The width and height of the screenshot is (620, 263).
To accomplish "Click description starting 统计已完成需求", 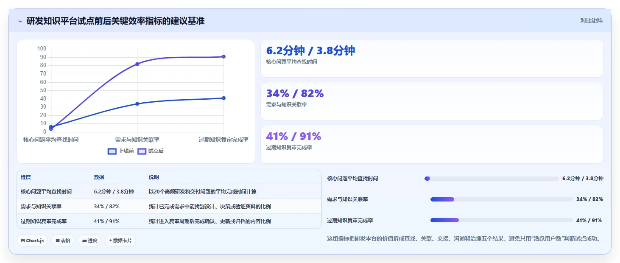I will pyautogui.click(x=209, y=207).
